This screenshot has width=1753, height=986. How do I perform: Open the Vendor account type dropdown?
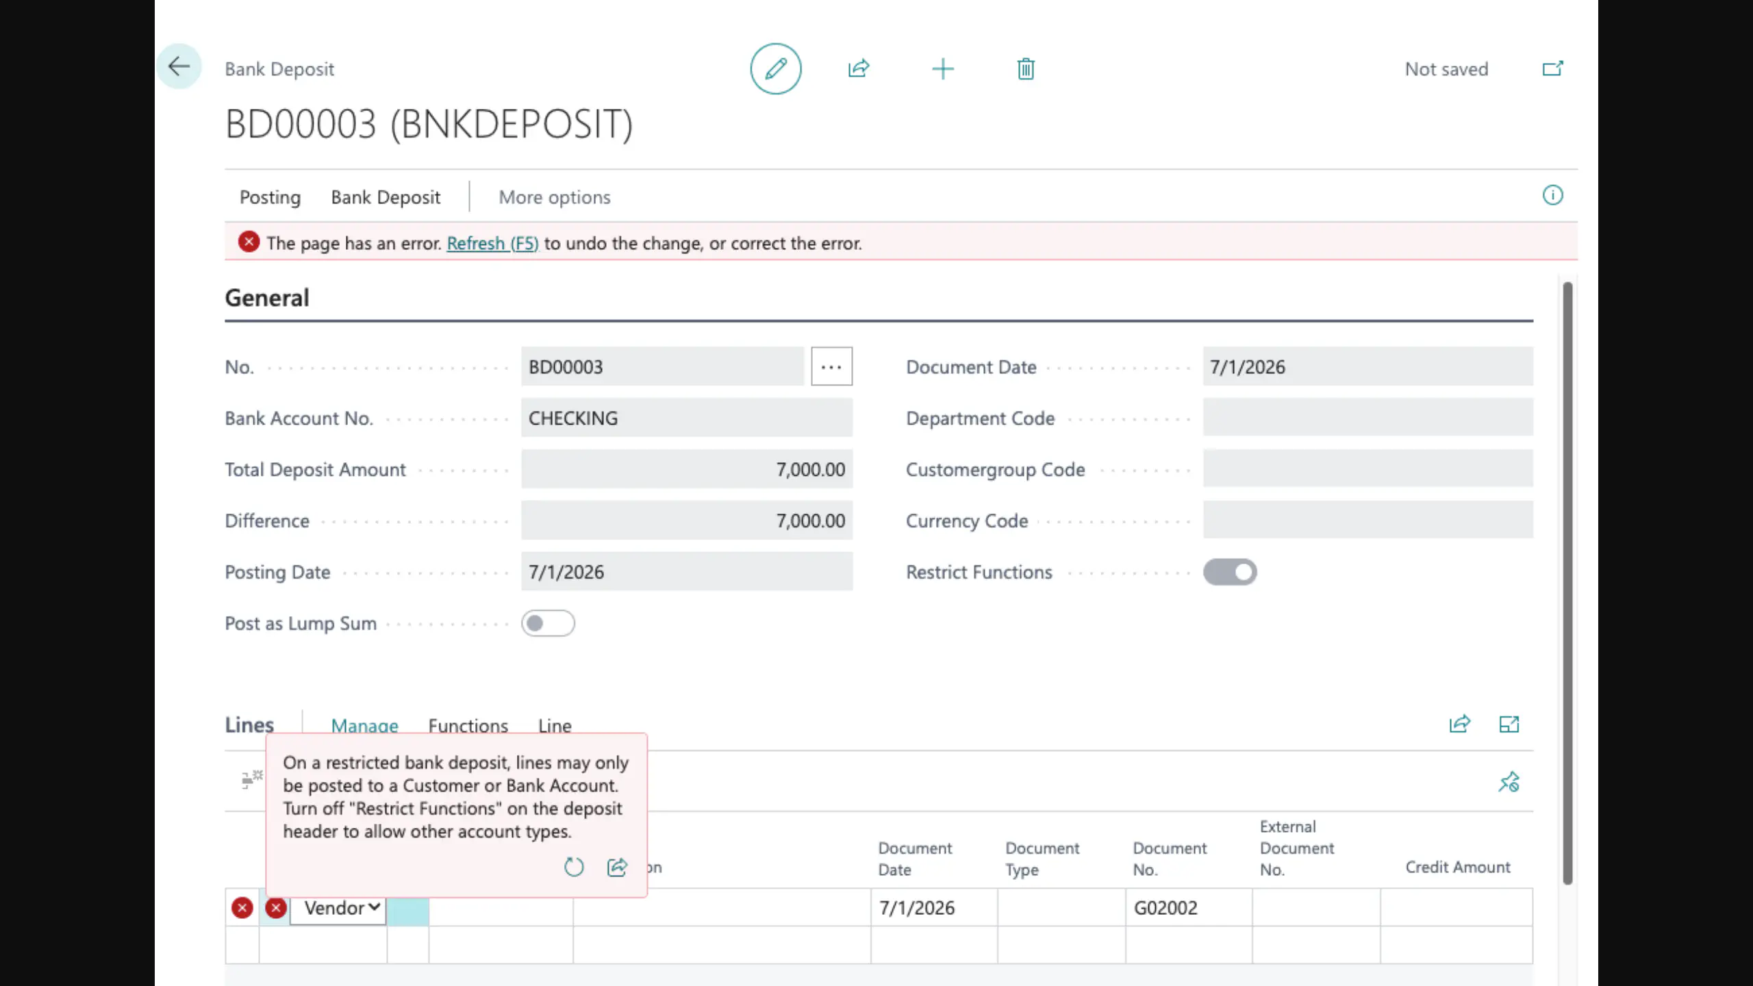coord(338,908)
